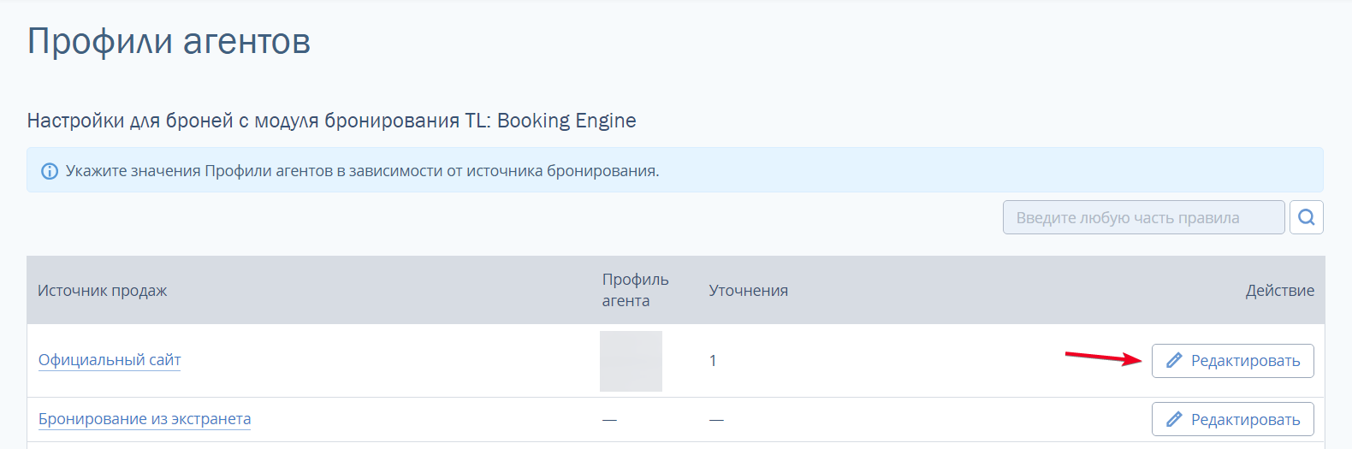Click the Источник продаж column header
The width and height of the screenshot is (1352, 449).
pos(102,291)
